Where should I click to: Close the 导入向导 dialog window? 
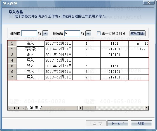pos(149,3)
